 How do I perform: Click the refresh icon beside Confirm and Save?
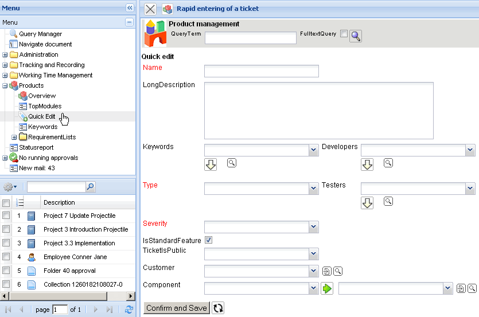(x=218, y=308)
